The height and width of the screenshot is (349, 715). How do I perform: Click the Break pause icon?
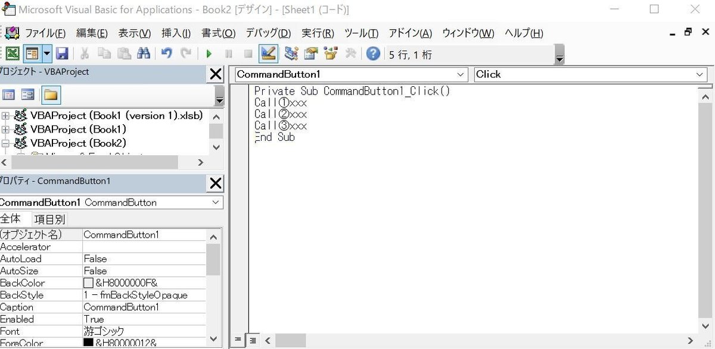point(229,54)
